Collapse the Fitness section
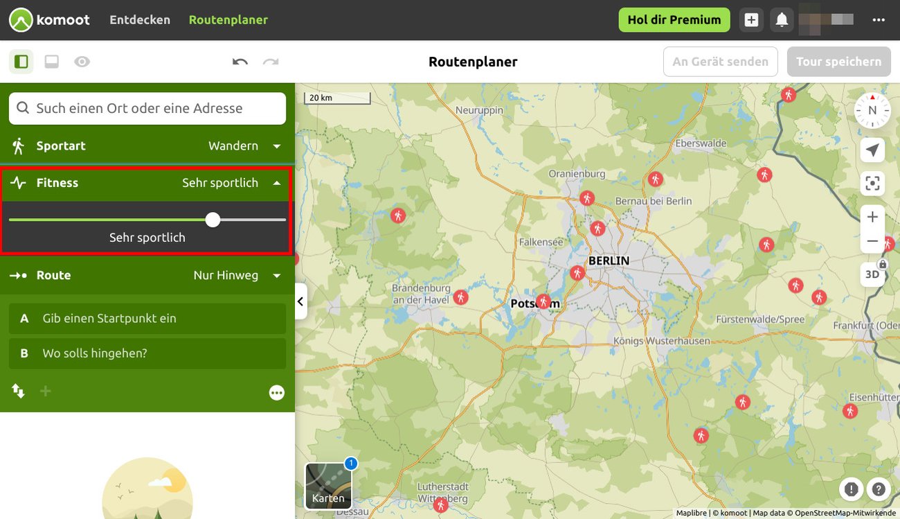 [x=276, y=182]
